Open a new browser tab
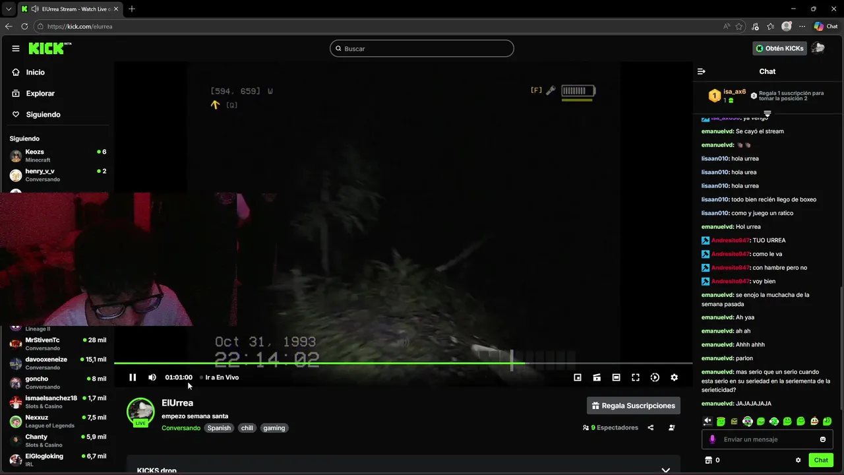Image resolution: width=844 pixels, height=475 pixels. (x=132, y=9)
